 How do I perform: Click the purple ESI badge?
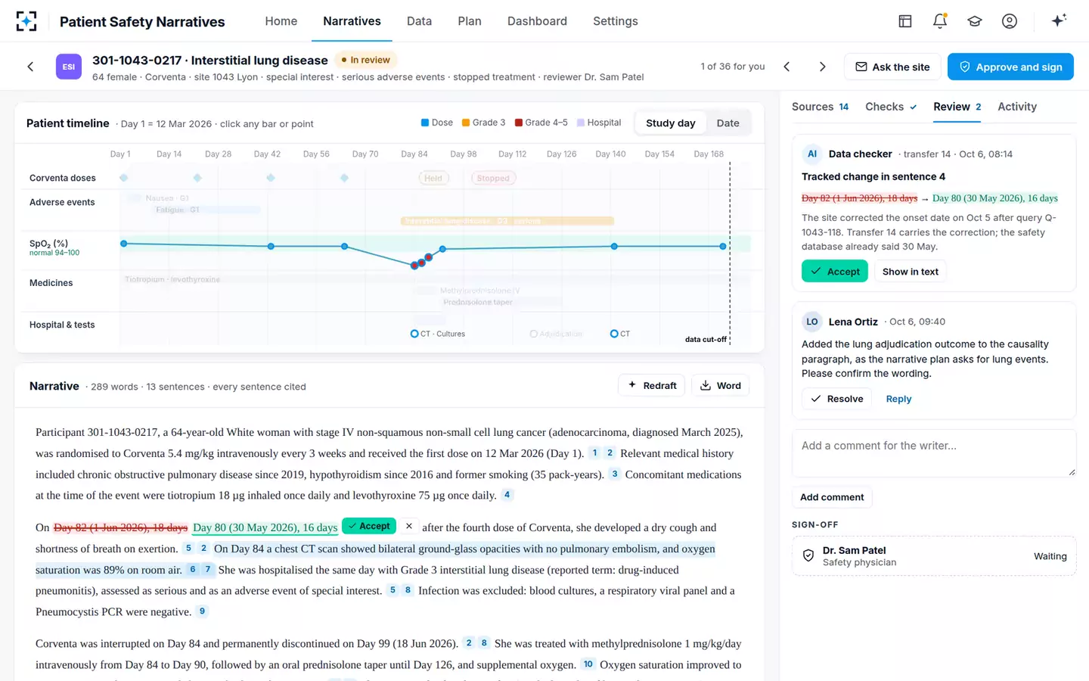(x=69, y=67)
